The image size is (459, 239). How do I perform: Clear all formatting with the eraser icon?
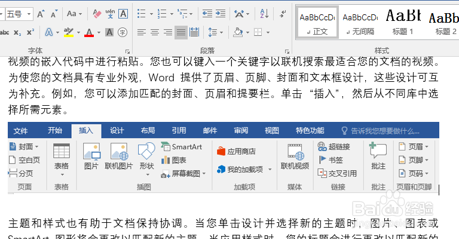(x=97, y=14)
